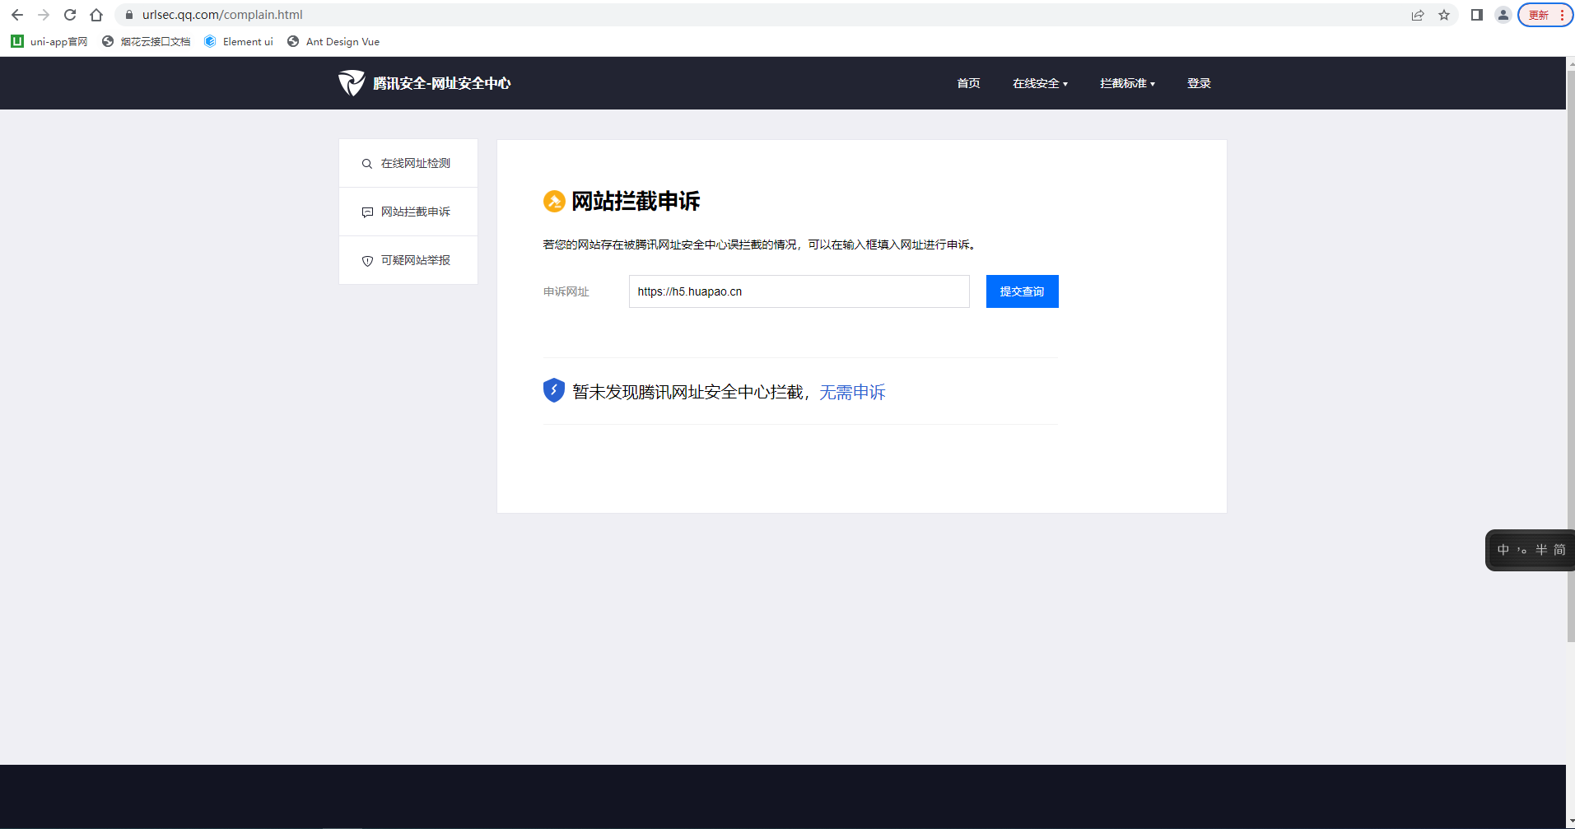Click the 网站拦截申诉 page heading text

pos(636,201)
